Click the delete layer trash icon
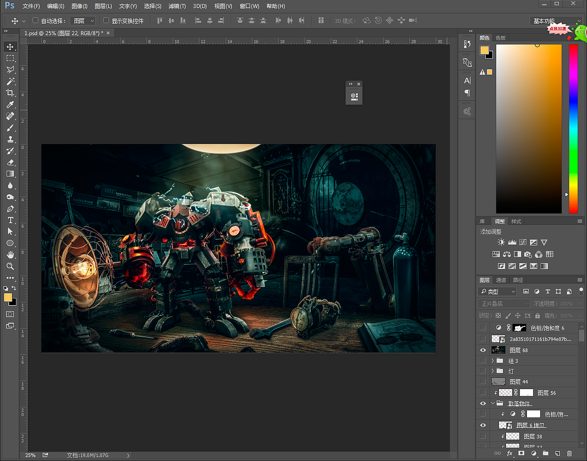The width and height of the screenshot is (587, 461). 570,453
